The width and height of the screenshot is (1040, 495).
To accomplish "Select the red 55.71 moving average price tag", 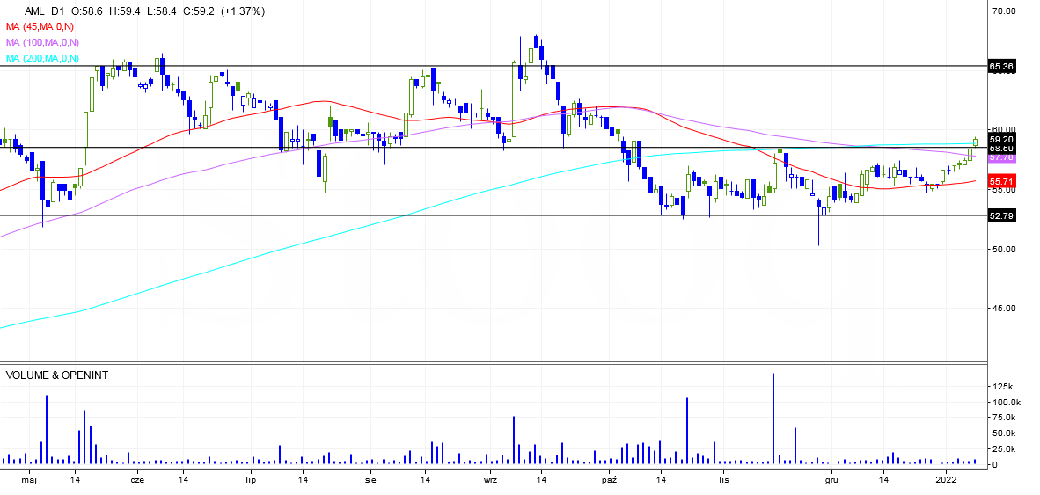I will [x=1002, y=181].
